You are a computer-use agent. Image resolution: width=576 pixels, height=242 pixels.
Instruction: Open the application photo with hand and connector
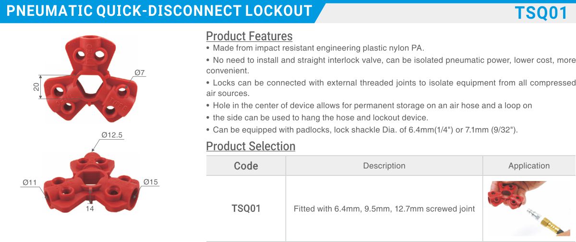click(528, 208)
